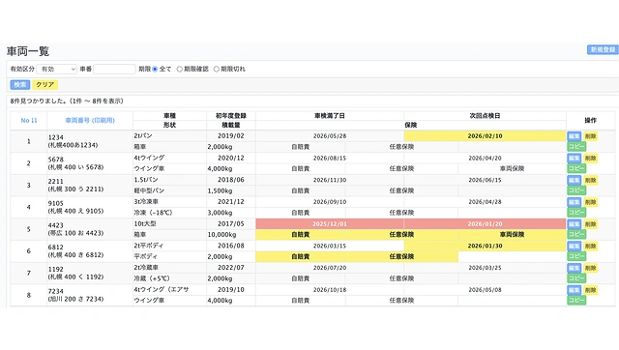Screen dimensions: 619x350
Task: Sort by 車両番号 (印刷用) header
Action: click(90, 120)
